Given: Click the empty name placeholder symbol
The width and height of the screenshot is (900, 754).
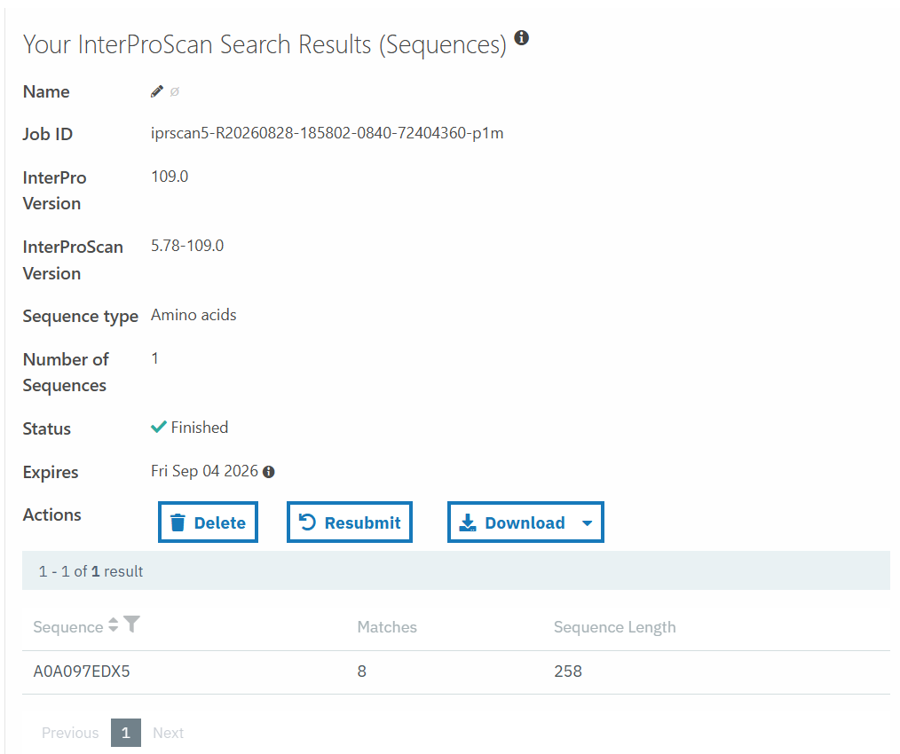Looking at the screenshot, I should (x=175, y=91).
